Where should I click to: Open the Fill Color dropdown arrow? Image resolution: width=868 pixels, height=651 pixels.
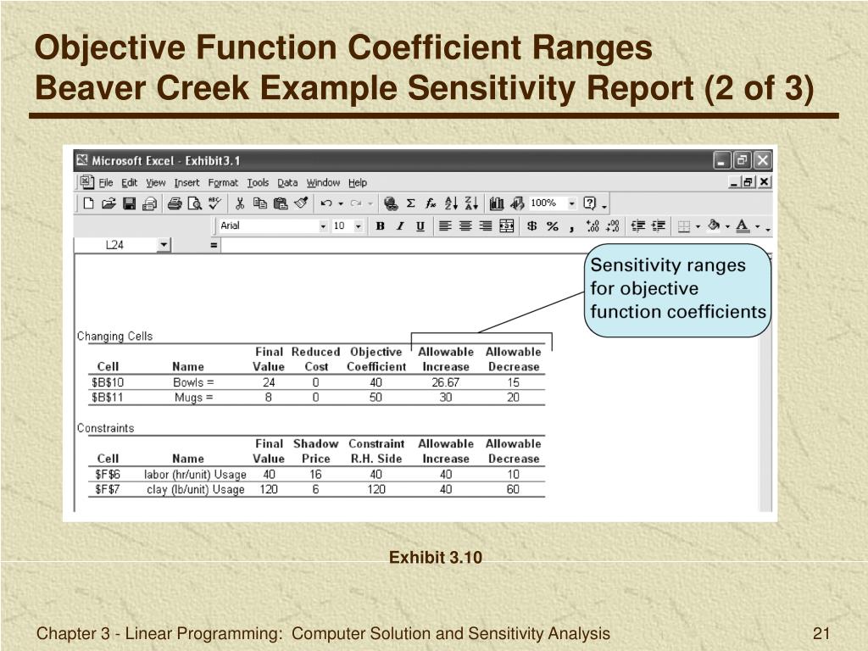click(x=727, y=226)
